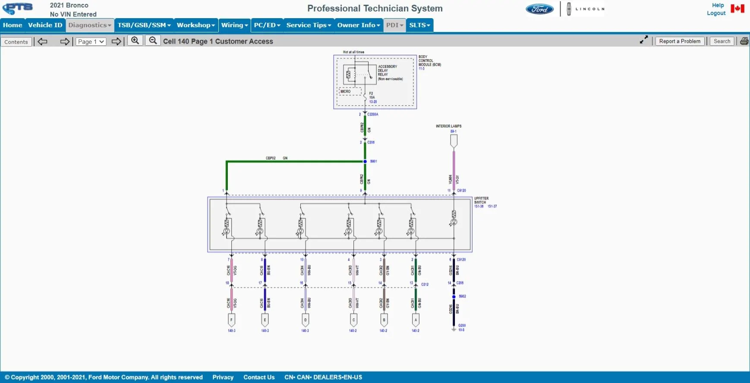Click the Lincoln logo
This screenshot has height=383, width=750.
(x=586, y=9)
